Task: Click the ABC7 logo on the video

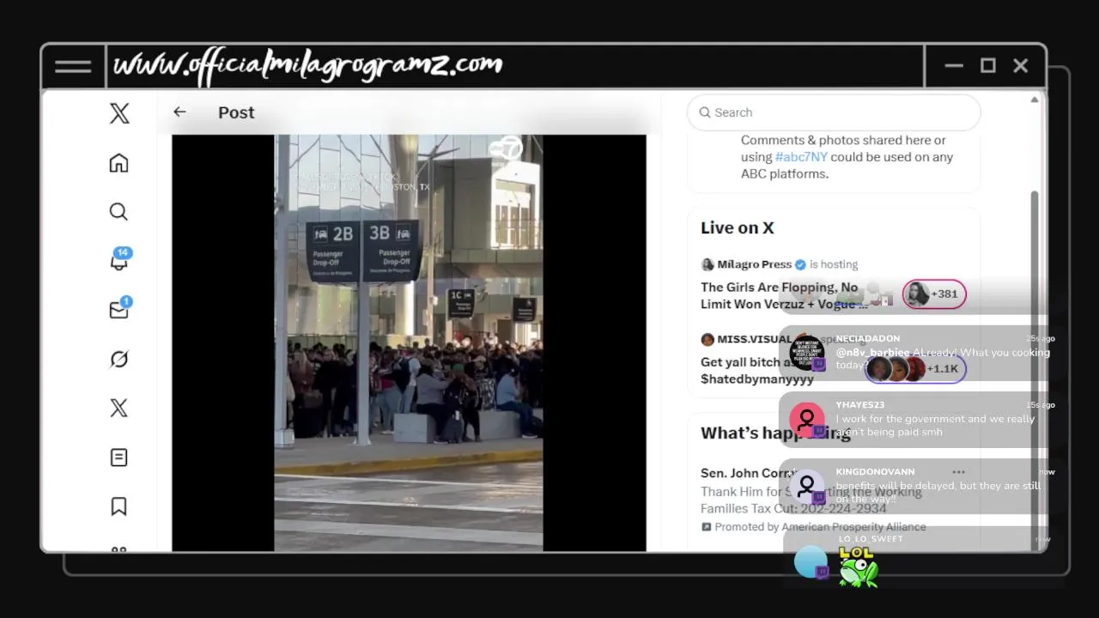Action: (x=505, y=149)
